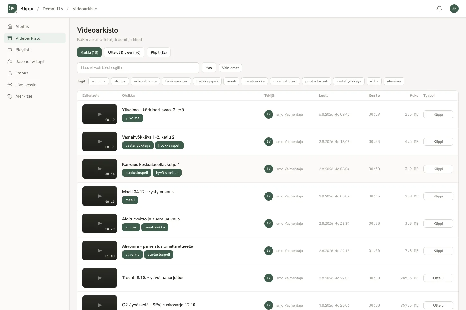Screen dimensions: 466x310
Task: Sort by the Kesto column header
Action: click(374, 95)
